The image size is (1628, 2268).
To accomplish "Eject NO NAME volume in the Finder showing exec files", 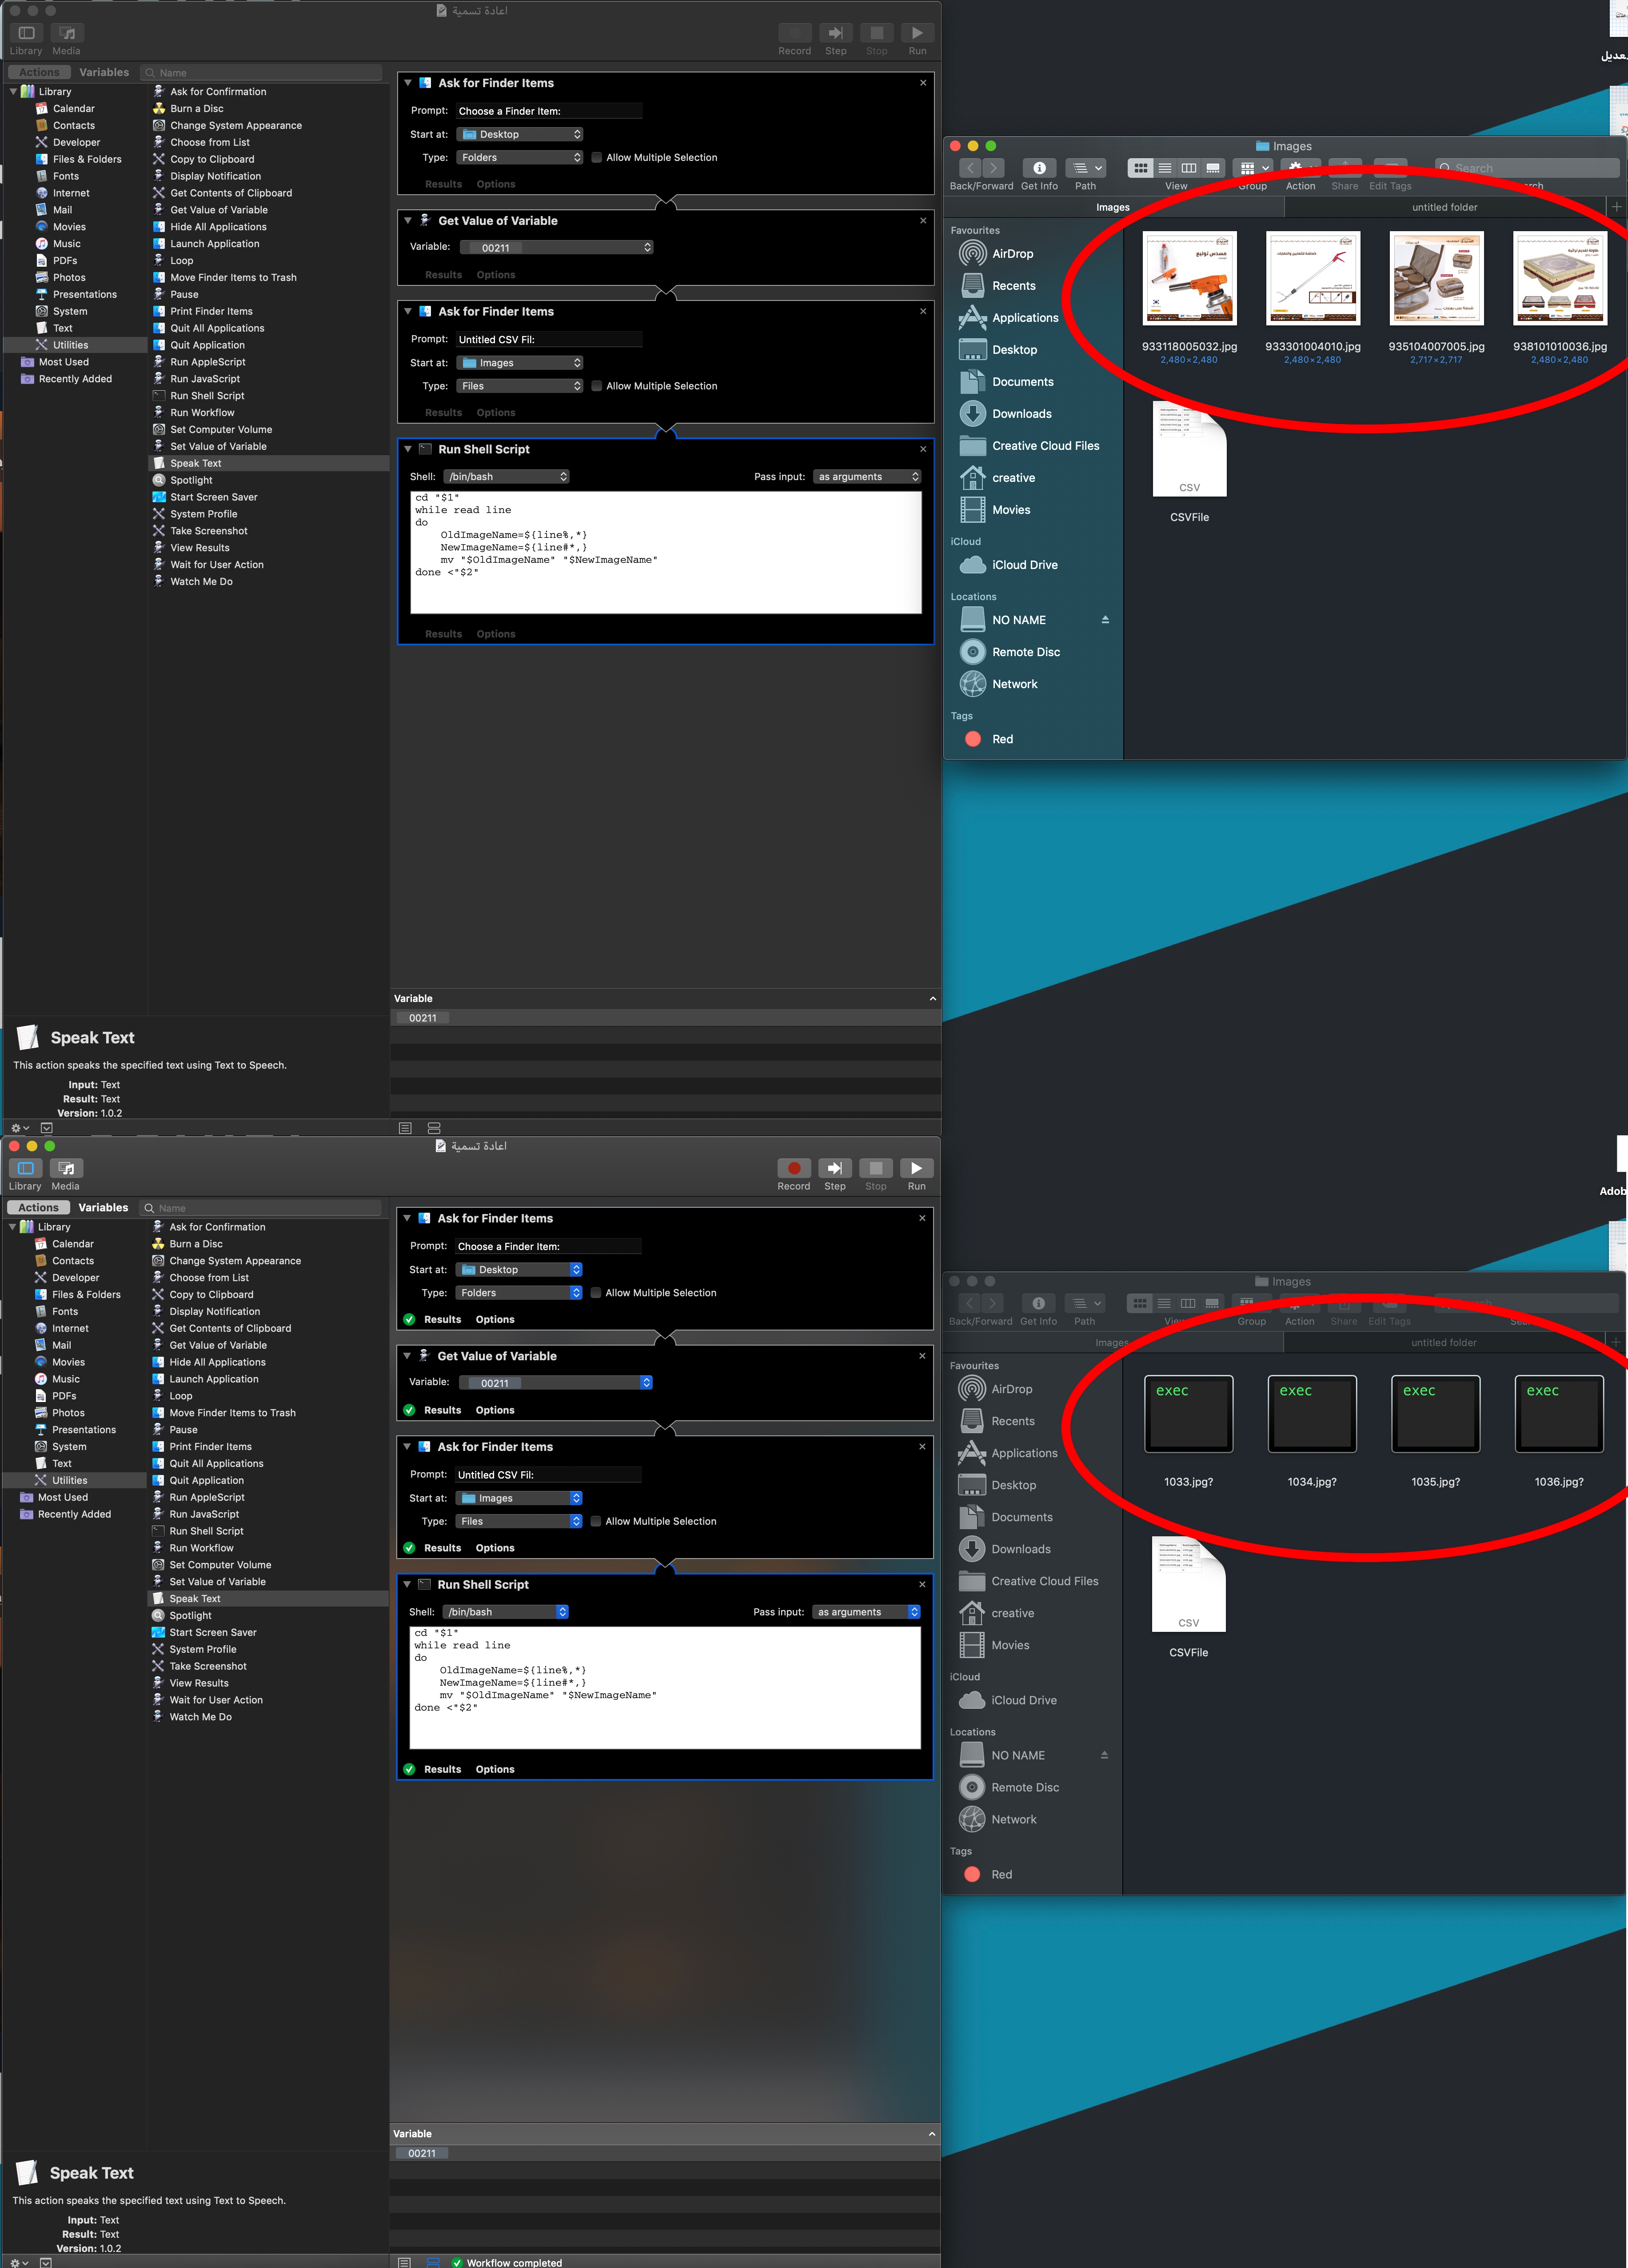I will (x=1104, y=1755).
